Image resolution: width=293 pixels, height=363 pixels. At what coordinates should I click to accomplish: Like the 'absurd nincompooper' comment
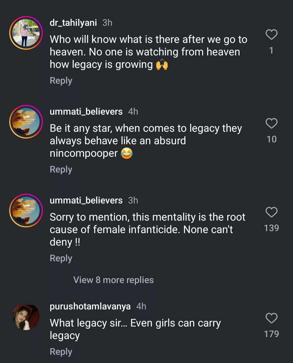click(x=271, y=124)
